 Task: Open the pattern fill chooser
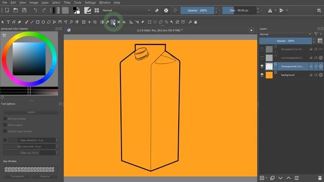click(x=65, y=10)
